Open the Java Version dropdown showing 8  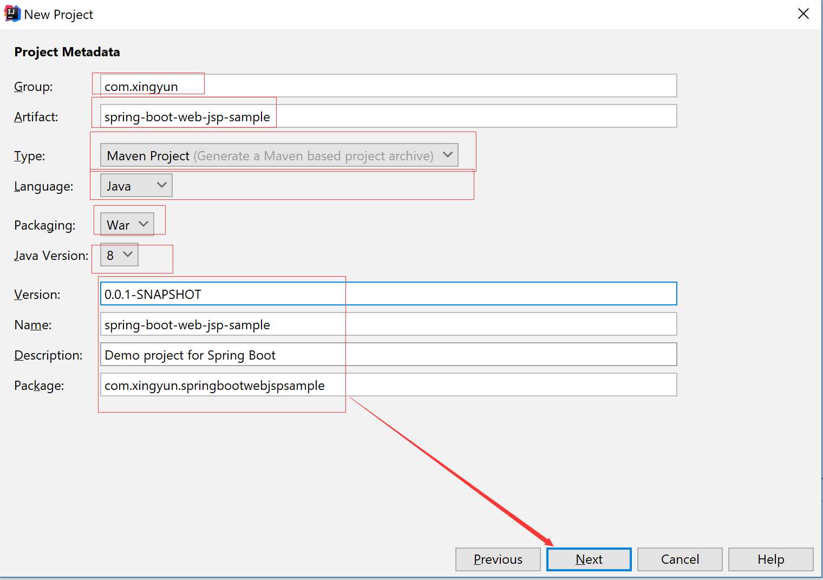(x=119, y=255)
